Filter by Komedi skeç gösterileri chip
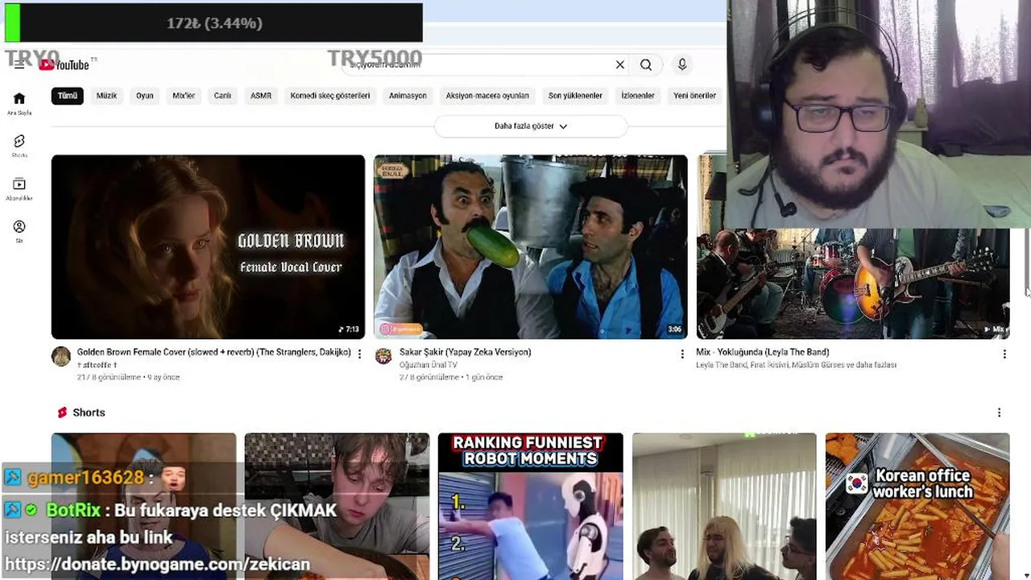 330,96
